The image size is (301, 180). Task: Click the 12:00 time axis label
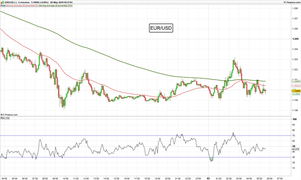click(x=86, y=179)
